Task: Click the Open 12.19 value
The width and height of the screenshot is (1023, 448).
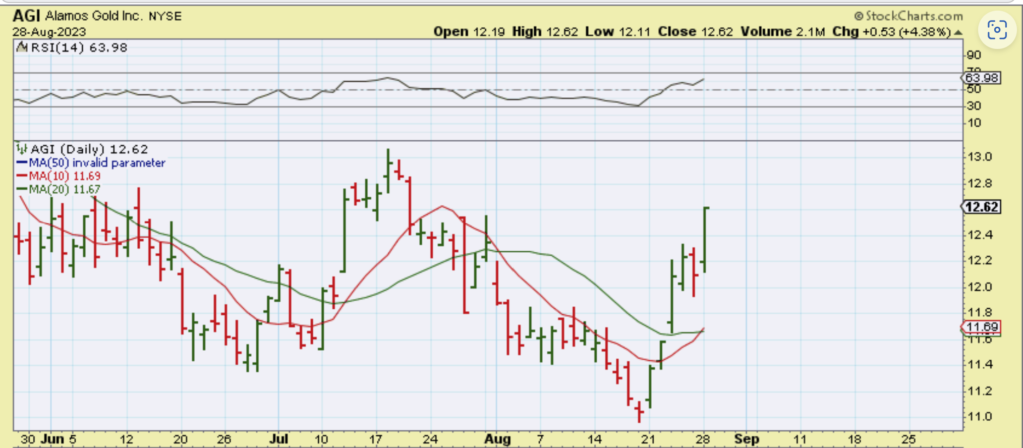Action: pyautogui.click(x=469, y=32)
